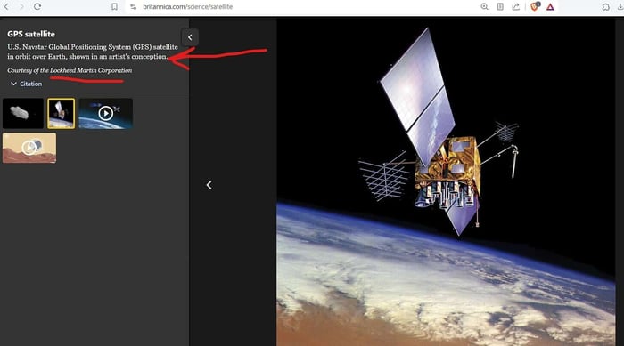Viewport: 624px width, 346px height.
Task: Bookmark this page with the bookmark icon
Action: point(114,7)
